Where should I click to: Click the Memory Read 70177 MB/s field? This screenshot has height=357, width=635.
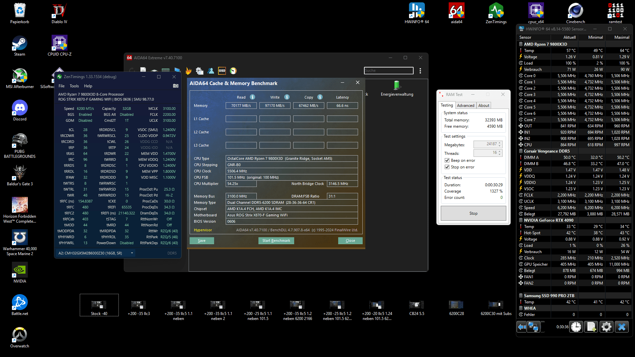(241, 106)
